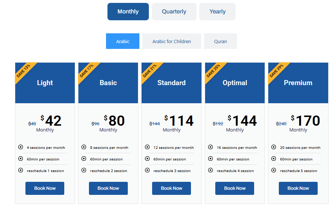Click the SAVE 29% ribbon on Premium

tap(277, 71)
